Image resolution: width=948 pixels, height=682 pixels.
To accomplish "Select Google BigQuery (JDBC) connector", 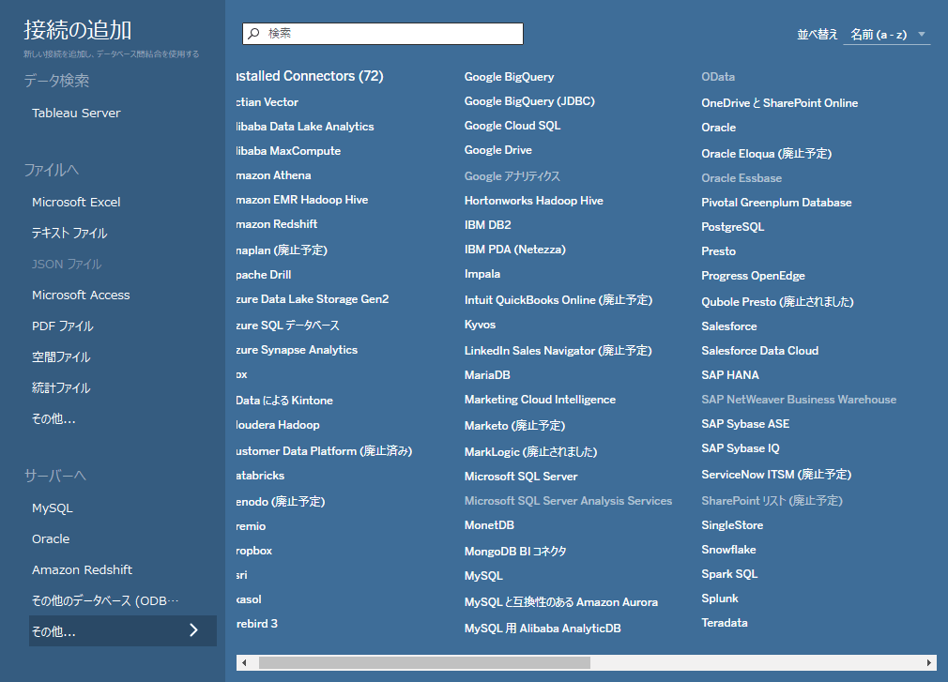I will click(529, 101).
